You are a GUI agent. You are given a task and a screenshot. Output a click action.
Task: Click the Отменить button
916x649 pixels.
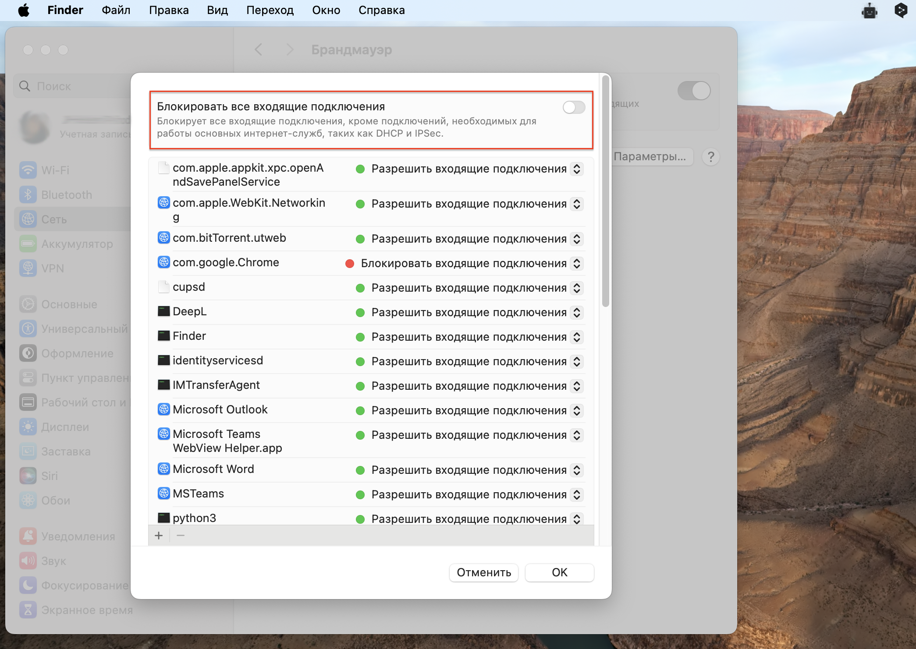coord(484,572)
